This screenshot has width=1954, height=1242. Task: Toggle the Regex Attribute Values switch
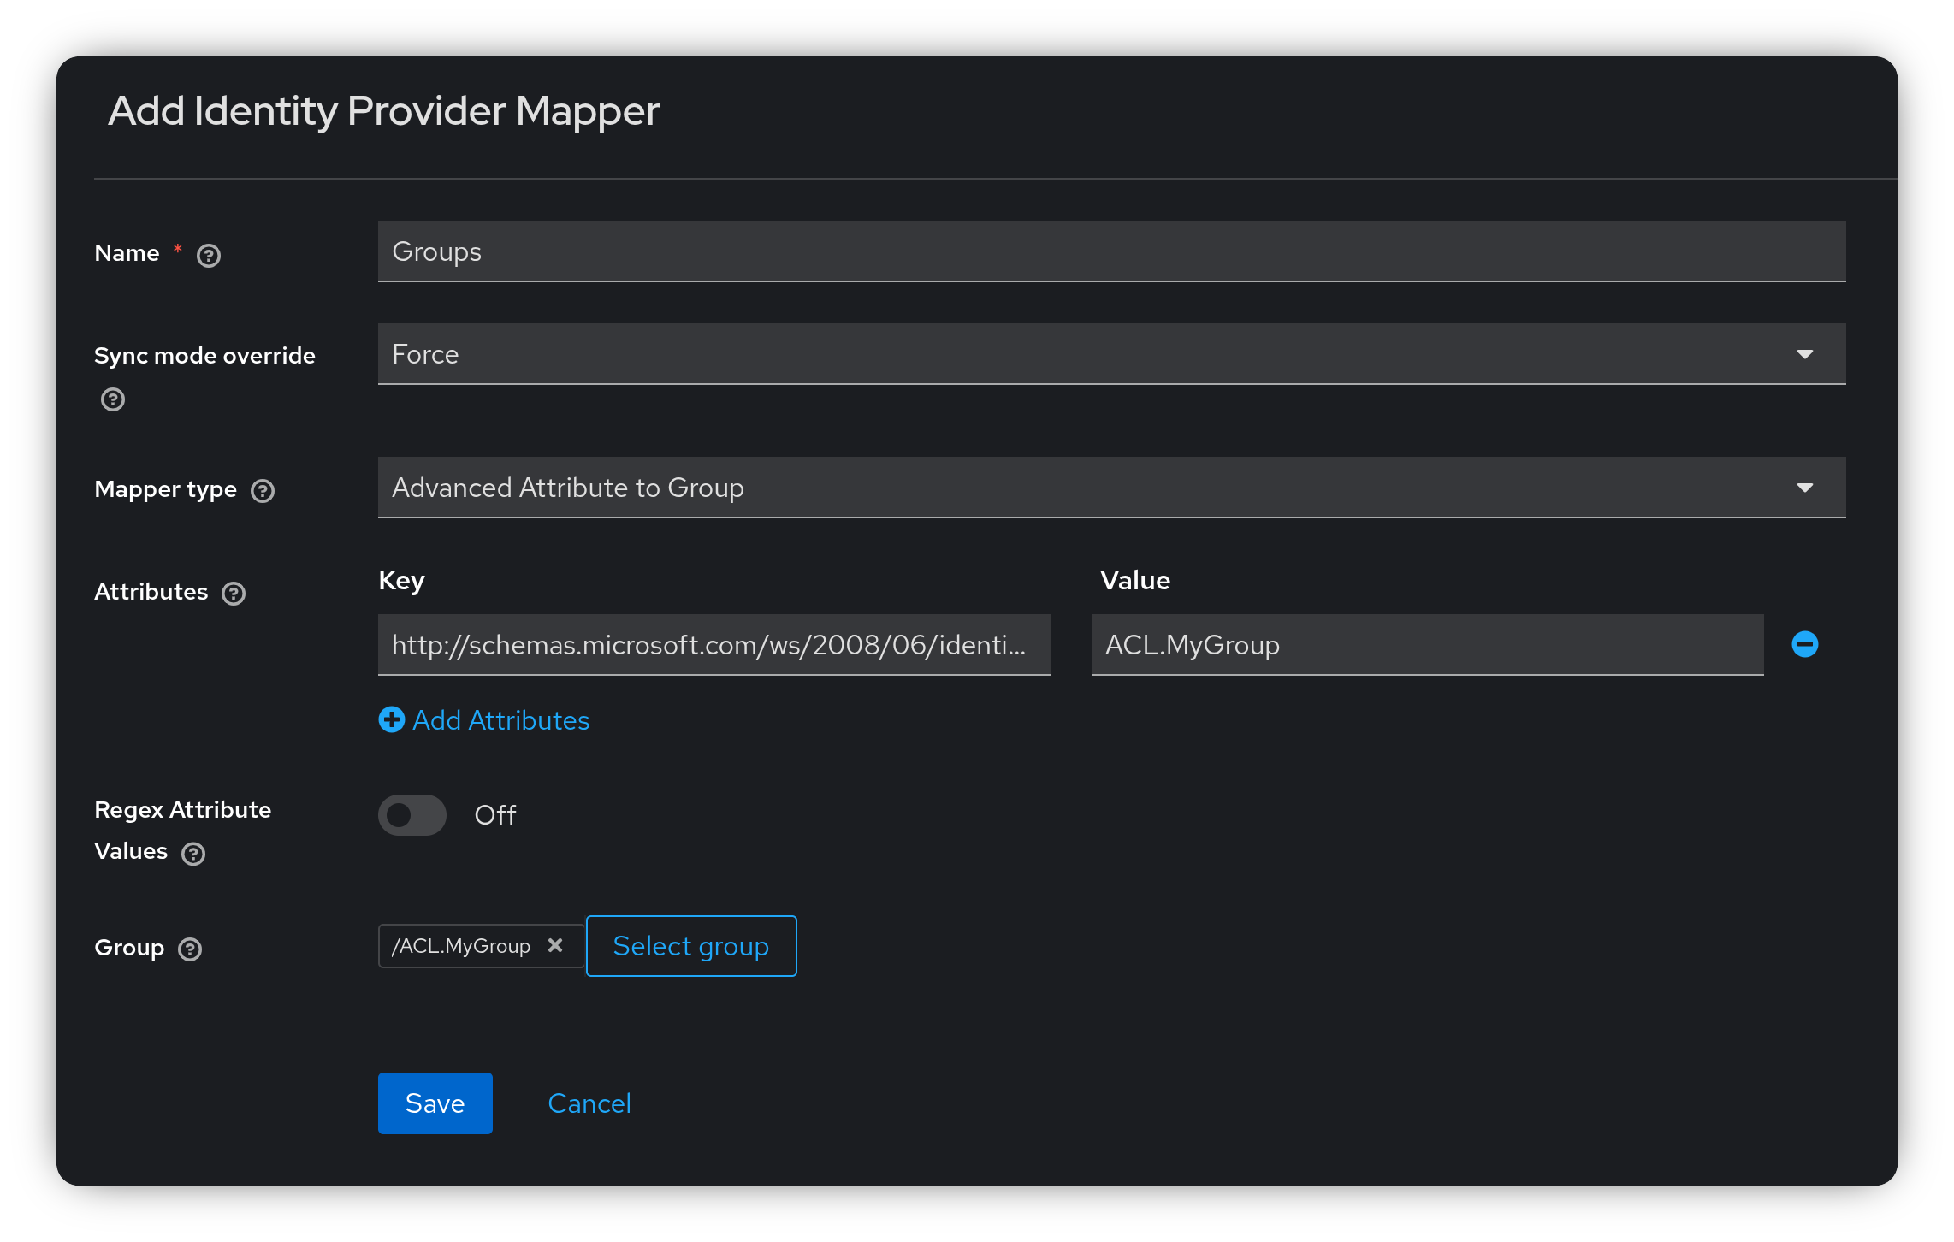(x=412, y=815)
